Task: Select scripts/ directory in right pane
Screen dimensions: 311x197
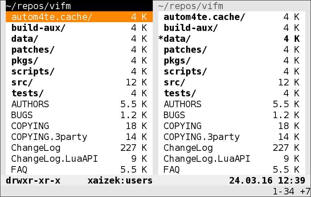Action: coord(232,71)
